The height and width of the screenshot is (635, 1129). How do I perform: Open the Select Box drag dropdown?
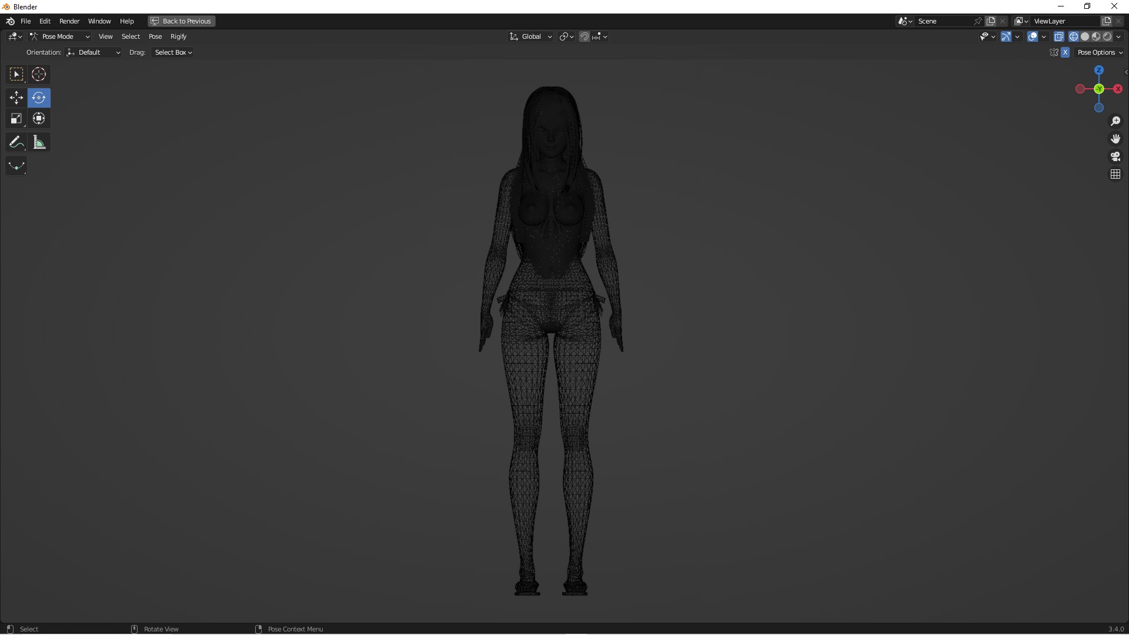tap(173, 52)
